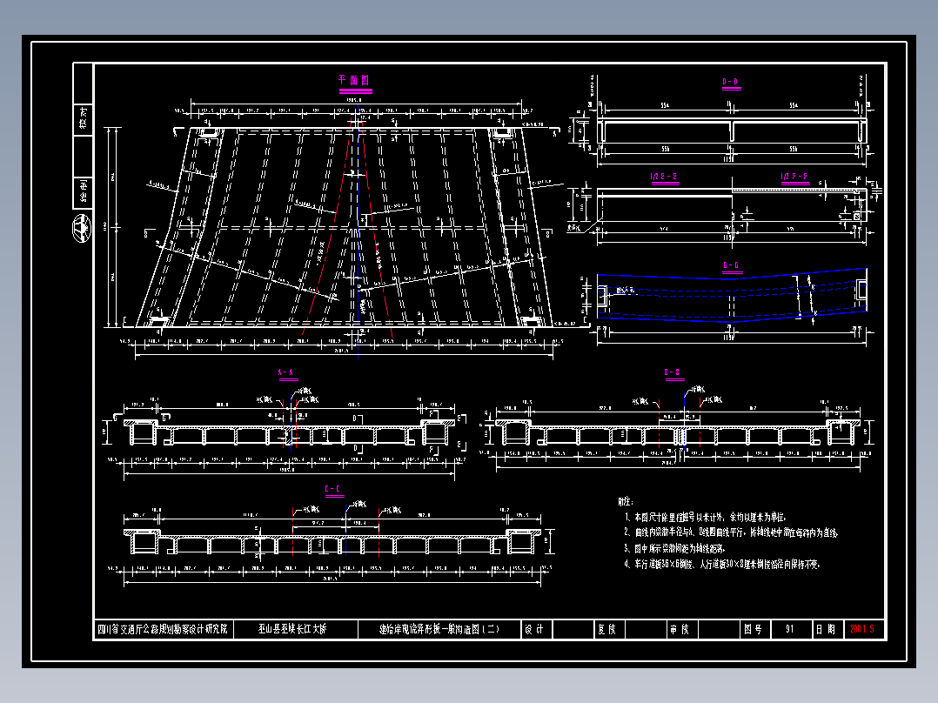Select note line 3 starting 图中所示
Viewport: 938px width, 703px height.
point(675,548)
